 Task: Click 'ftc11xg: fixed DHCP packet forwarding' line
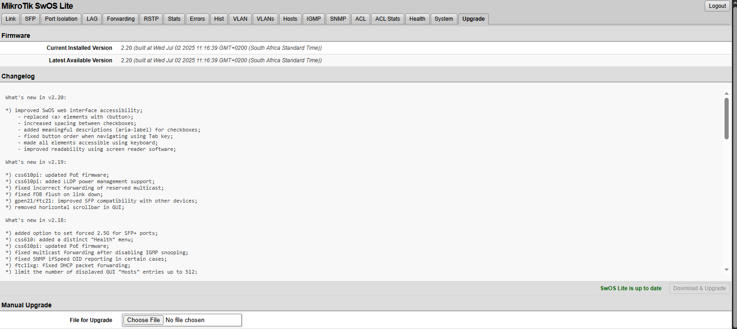68,265
